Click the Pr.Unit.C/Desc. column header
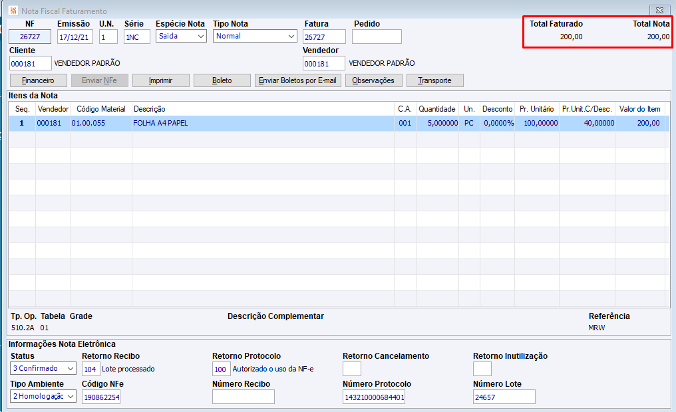 588,109
